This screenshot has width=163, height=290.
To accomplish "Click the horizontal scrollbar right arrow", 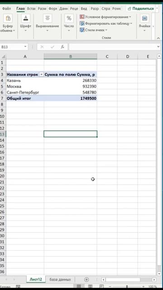I will coord(154,280).
